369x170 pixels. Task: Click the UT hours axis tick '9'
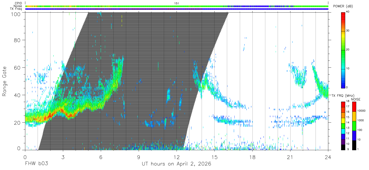[139, 157]
